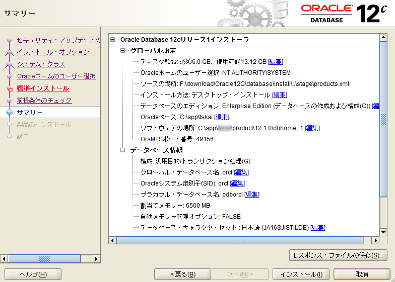Edit the データベース・キャラクタ・セット setting
Image resolution: width=395 pixels, height=282 pixels.
[318, 228]
